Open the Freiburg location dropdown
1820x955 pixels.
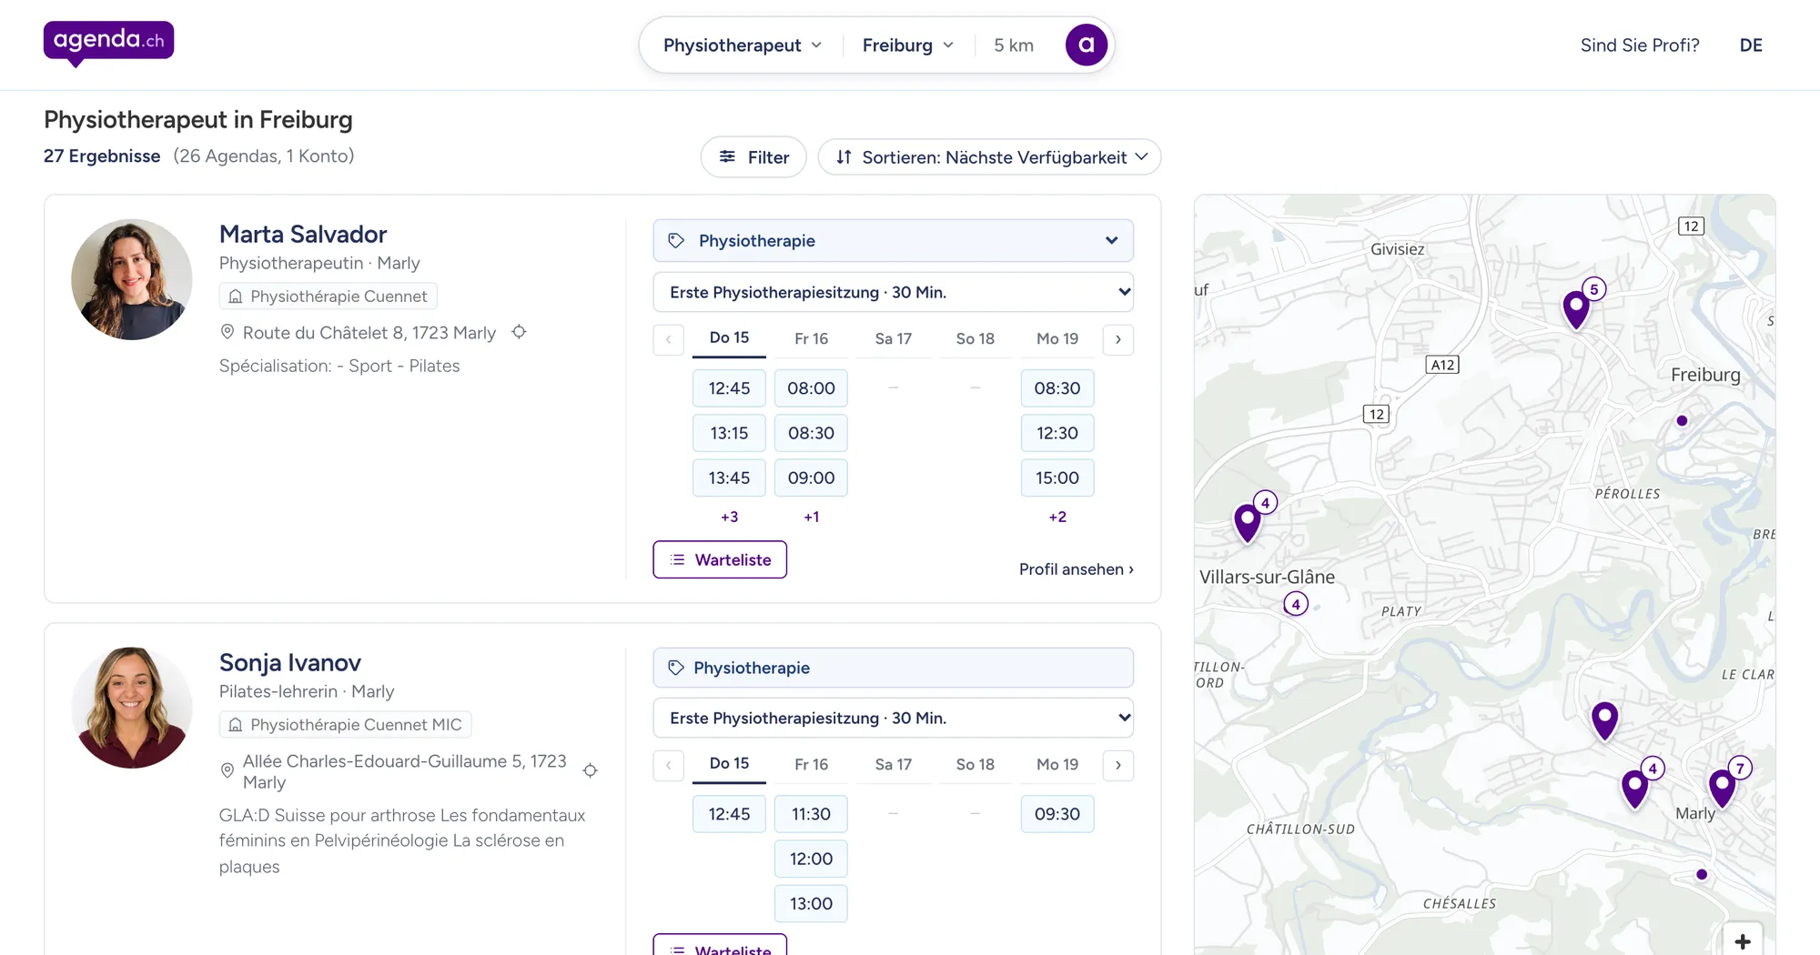[x=908, y=45]
